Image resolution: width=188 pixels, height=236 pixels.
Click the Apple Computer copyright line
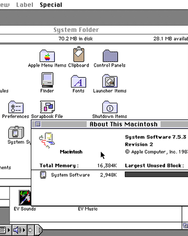click(157, 152)
